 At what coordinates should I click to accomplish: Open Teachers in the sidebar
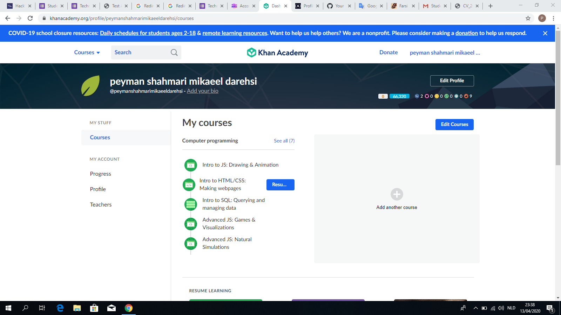pyautogui.click(x=101, y=205)
